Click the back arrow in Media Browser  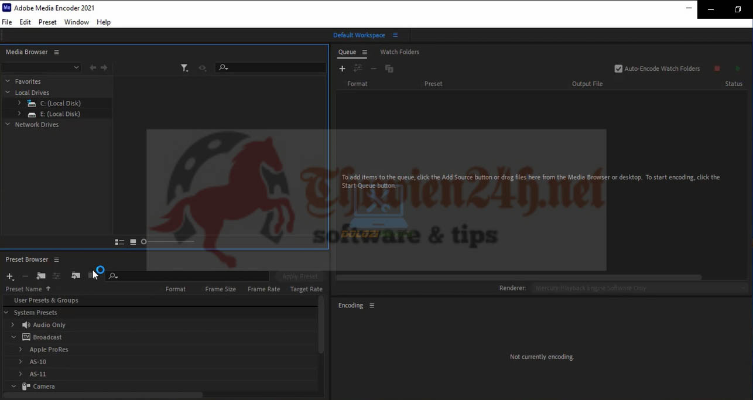(x=93, y=68)
